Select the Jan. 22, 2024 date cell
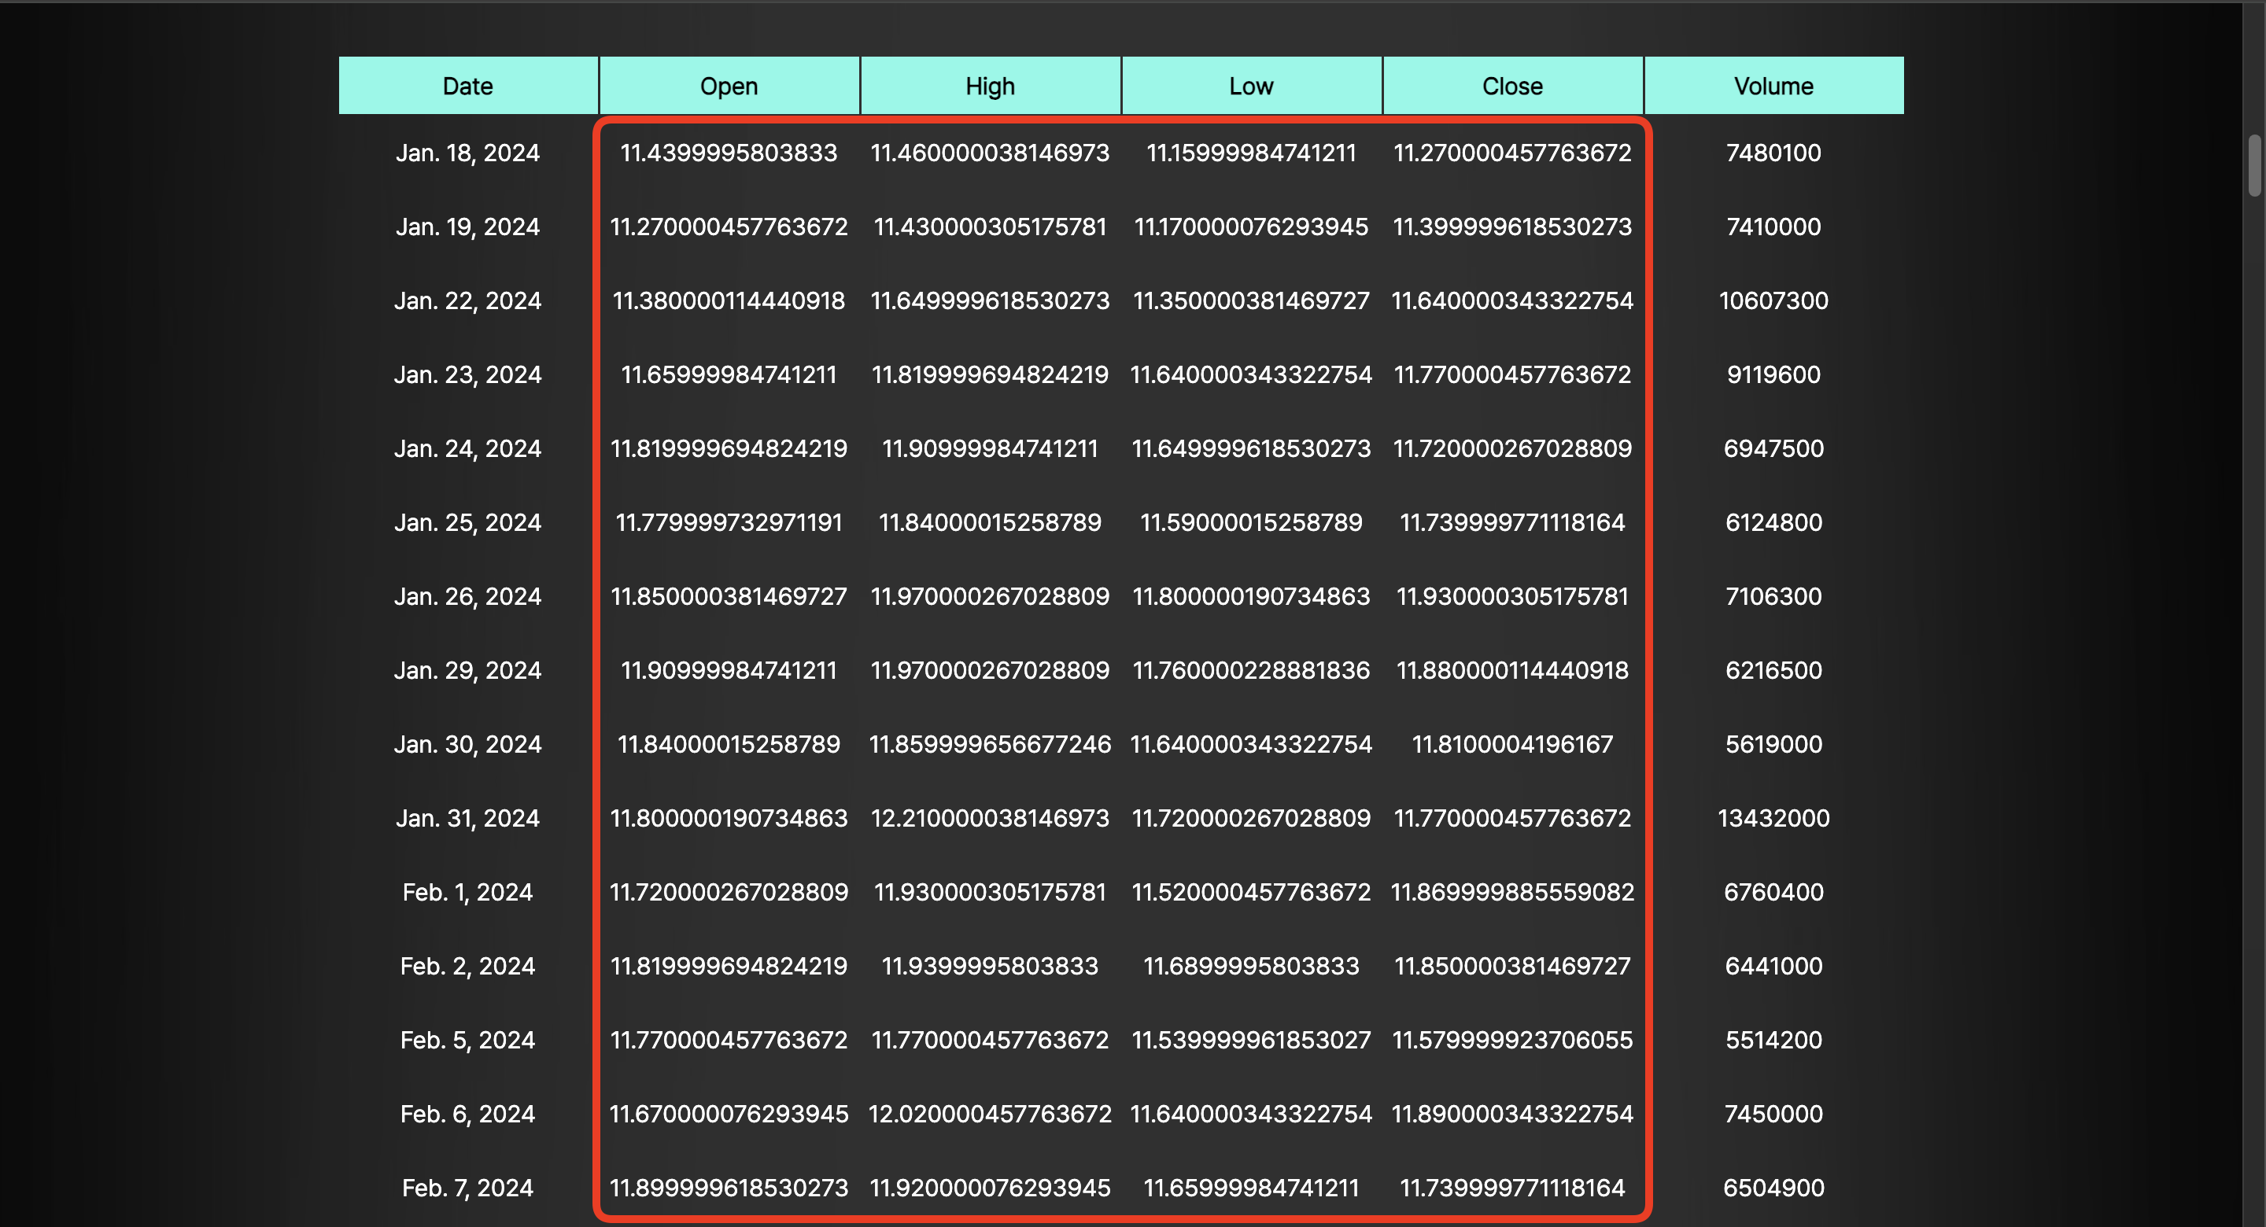Image resolution: width=2266 pixels, height=1227 pixels. [468, 300]
